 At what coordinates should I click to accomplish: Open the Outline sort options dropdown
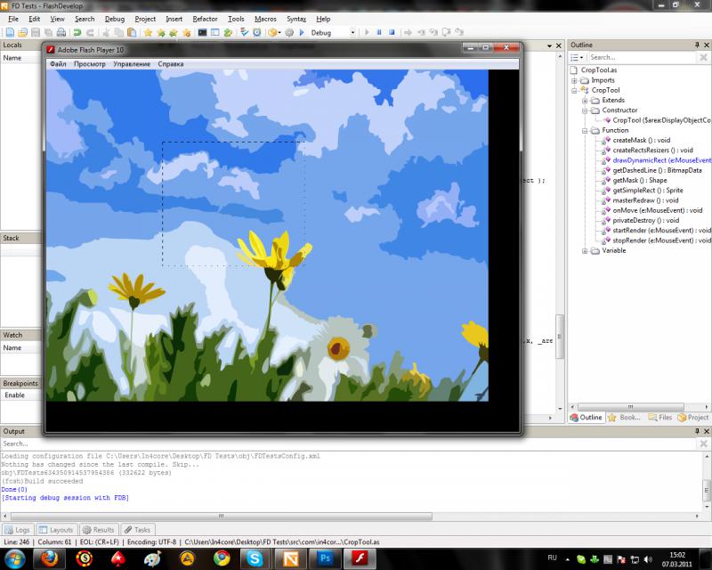577,57
